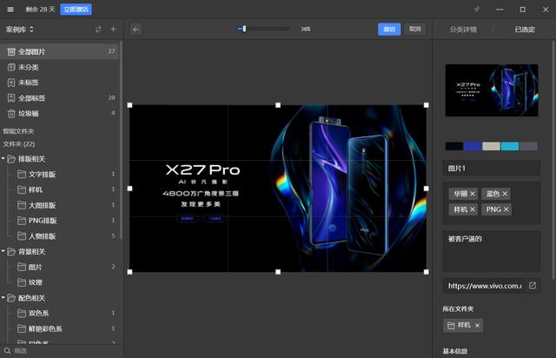Image resolution: width=556 pixels, height=358 pixels.
Task: Click the bottom-middle crop handle
Action: click(278, 272)
